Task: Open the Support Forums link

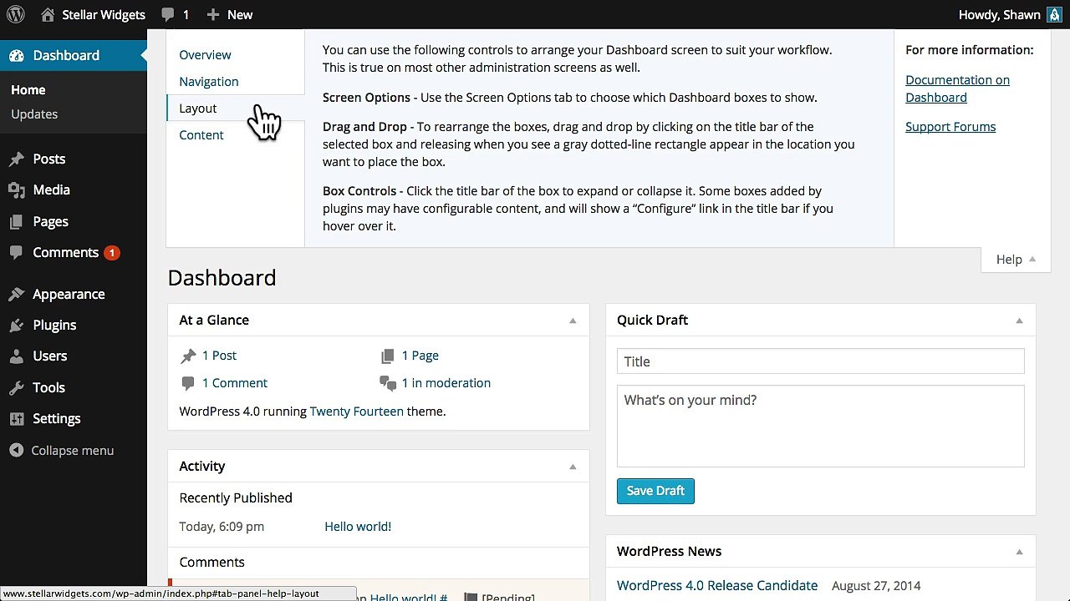Action: coord(950,127)
